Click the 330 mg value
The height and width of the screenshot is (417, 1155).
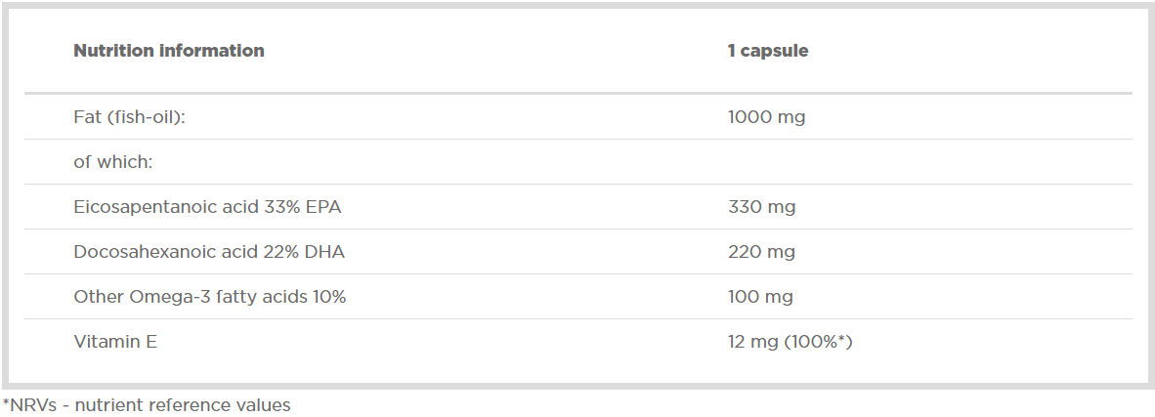761,207
